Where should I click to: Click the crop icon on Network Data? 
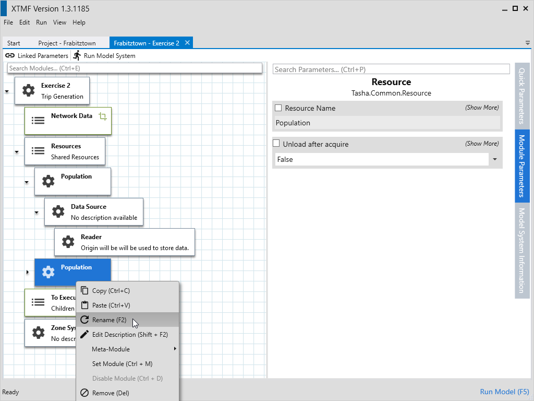(103, 116)
